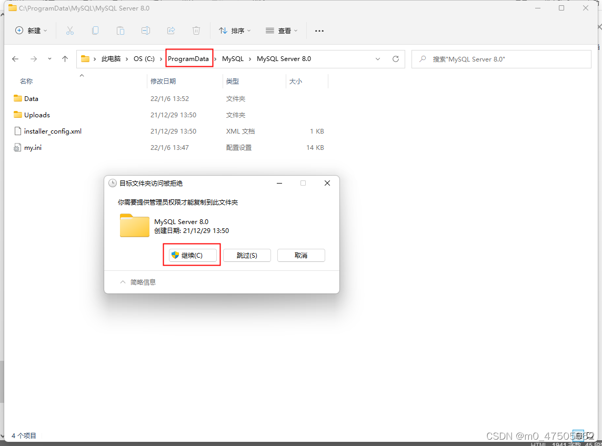Image resolution: width=602 pixels, height=446 pixels.
Task: Open the Sort (排序) dropdown
Action: tap(235, 31)
